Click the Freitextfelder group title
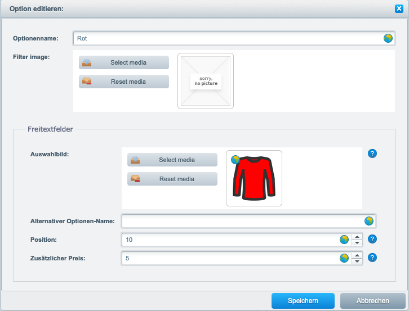 click(50, 129)
